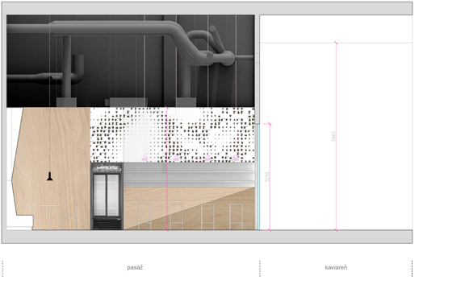The image size is (469, 301).
Task: Select the grey stainless bar counter
Action: [189, 175]
